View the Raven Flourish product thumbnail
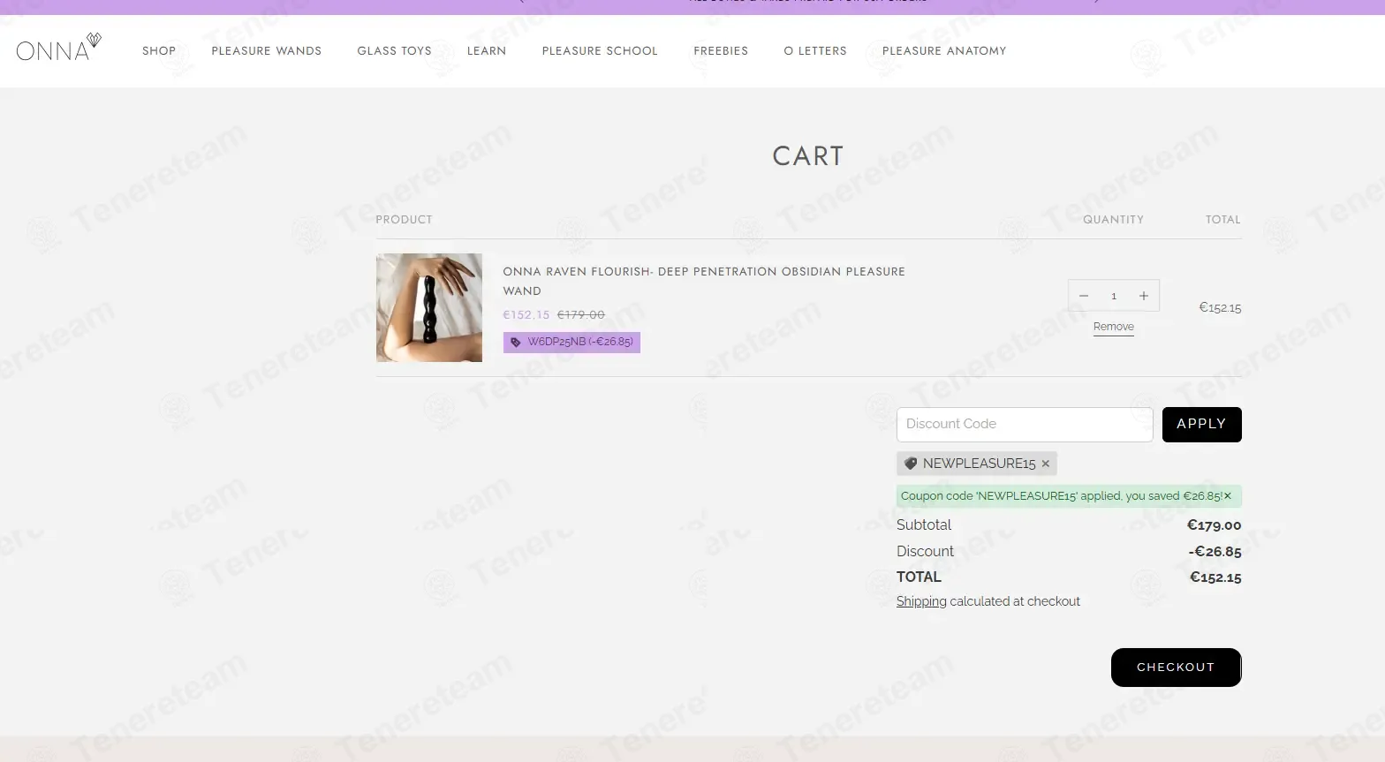The width and height of the screenshot is (1385, 762). [x=429, y=307]
